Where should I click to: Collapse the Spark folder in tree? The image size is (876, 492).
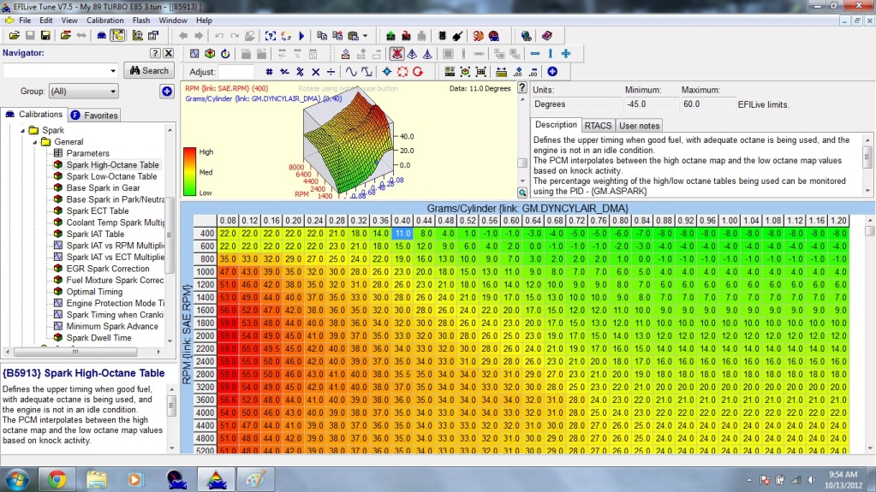coord(23,130)
